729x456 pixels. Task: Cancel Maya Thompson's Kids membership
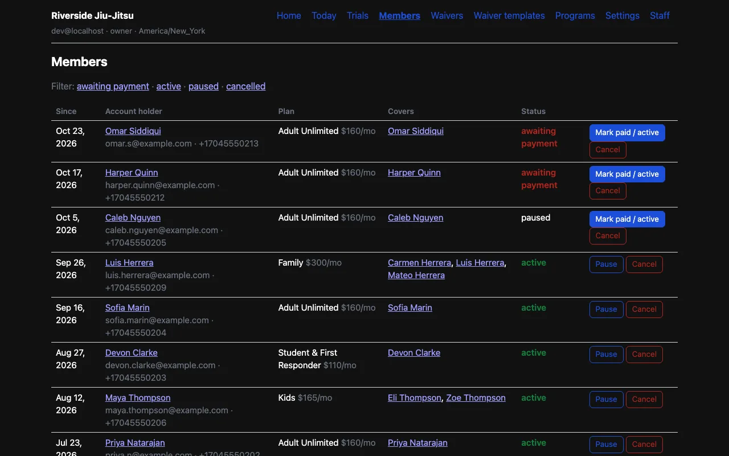pos(644,400)
